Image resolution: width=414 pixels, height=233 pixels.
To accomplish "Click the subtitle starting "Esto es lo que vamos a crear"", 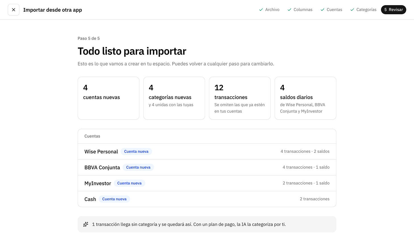I will [x=176, y=64].
